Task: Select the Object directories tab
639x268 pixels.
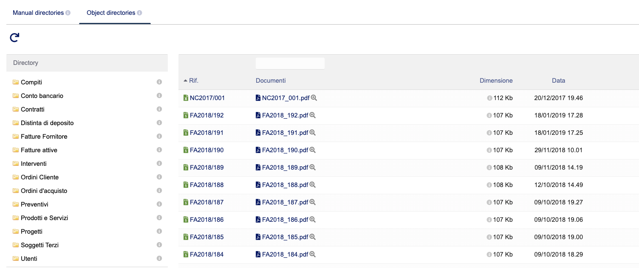Action: [111, 13]
